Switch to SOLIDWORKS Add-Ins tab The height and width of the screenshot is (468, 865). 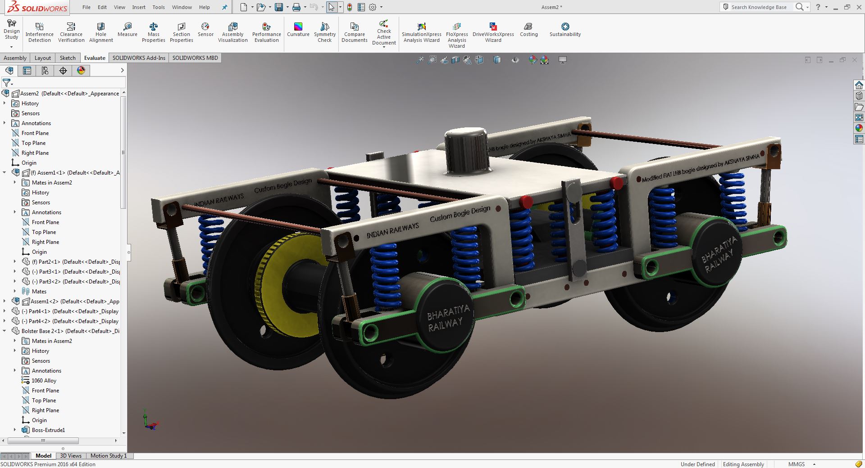139,58
